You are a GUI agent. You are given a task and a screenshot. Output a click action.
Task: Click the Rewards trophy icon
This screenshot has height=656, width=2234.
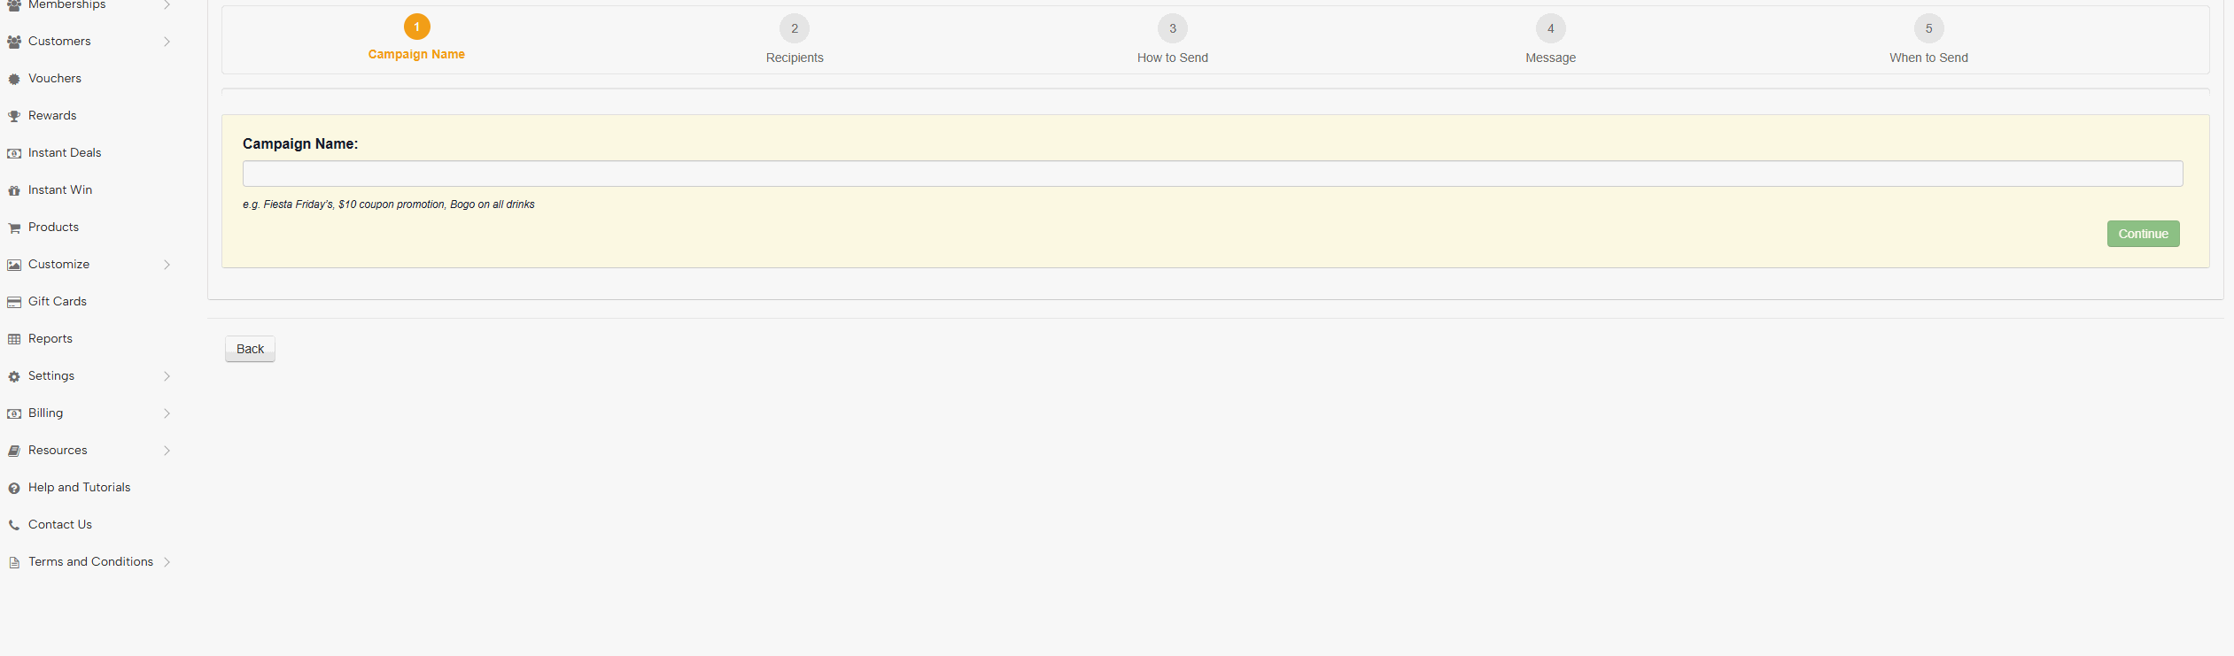[14, 116]
